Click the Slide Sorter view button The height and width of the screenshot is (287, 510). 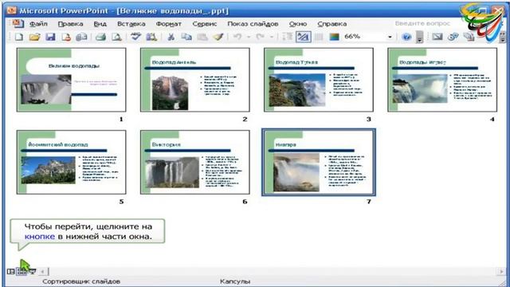(x=22, y=272)
